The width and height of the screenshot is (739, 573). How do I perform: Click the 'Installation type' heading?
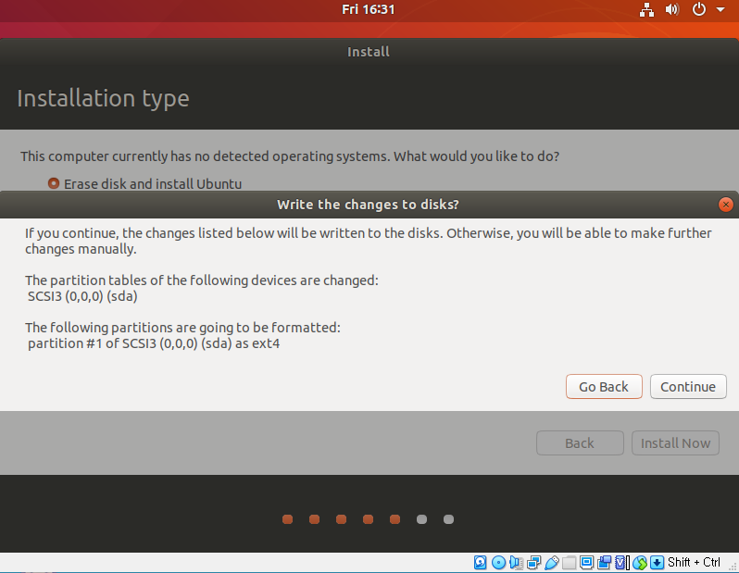(103, 98)
